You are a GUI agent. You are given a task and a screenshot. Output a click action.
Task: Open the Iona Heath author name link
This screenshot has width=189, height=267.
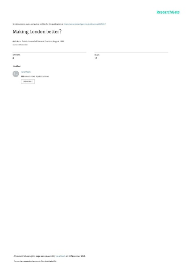pos(26,72)
